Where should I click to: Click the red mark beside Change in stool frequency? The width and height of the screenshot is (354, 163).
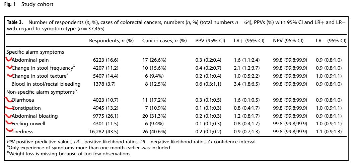coord(9,68)
